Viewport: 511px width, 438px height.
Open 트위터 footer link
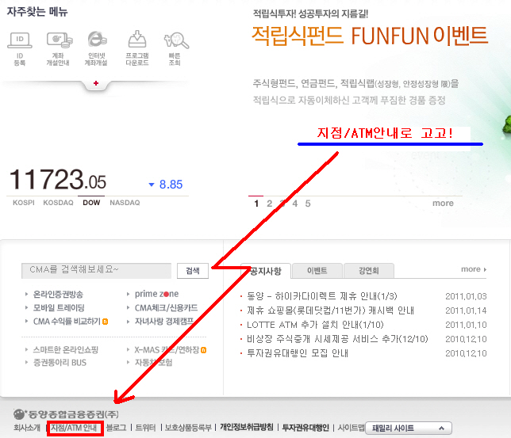tap(145, 428)
